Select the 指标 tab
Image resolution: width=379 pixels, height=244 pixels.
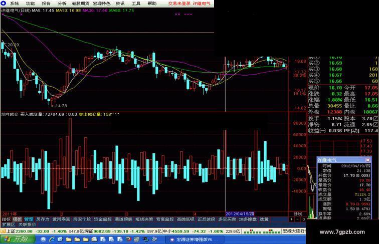[6, 219]
